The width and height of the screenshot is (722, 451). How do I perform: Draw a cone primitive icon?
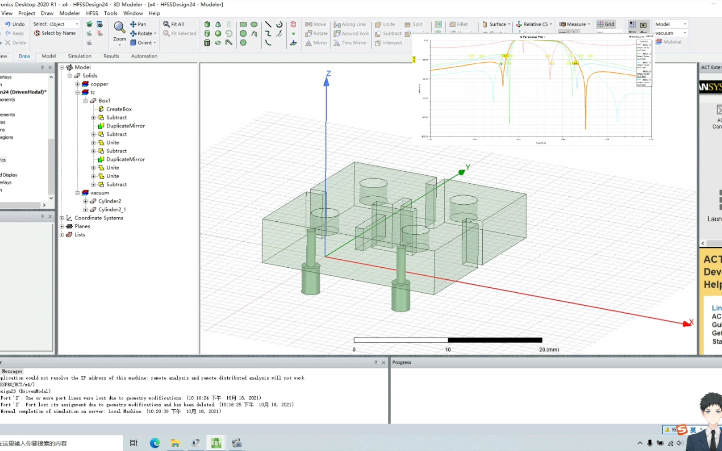pos(218,24)
